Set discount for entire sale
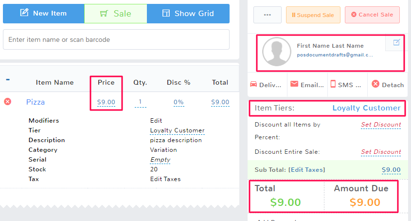 point(380,152)
